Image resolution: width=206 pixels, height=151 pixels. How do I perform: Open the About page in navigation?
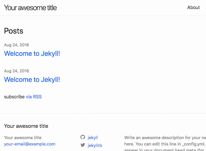193,8
